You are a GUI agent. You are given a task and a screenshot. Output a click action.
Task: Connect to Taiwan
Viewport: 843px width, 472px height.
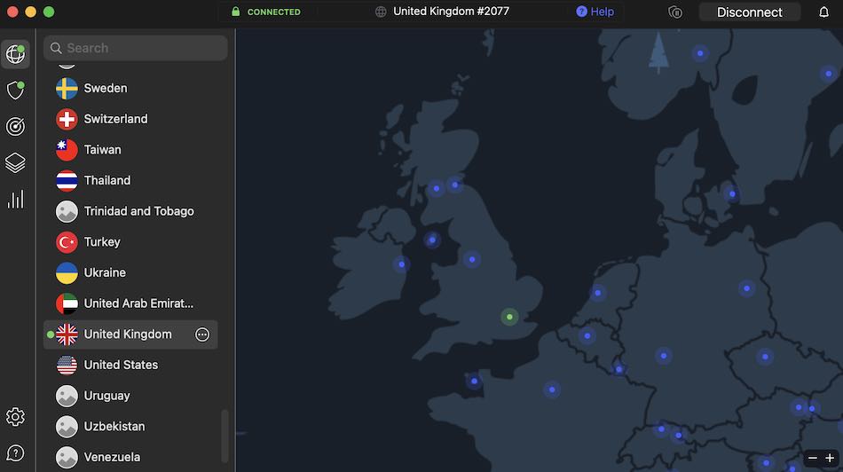pyautogui.click(x=130, y=149)
